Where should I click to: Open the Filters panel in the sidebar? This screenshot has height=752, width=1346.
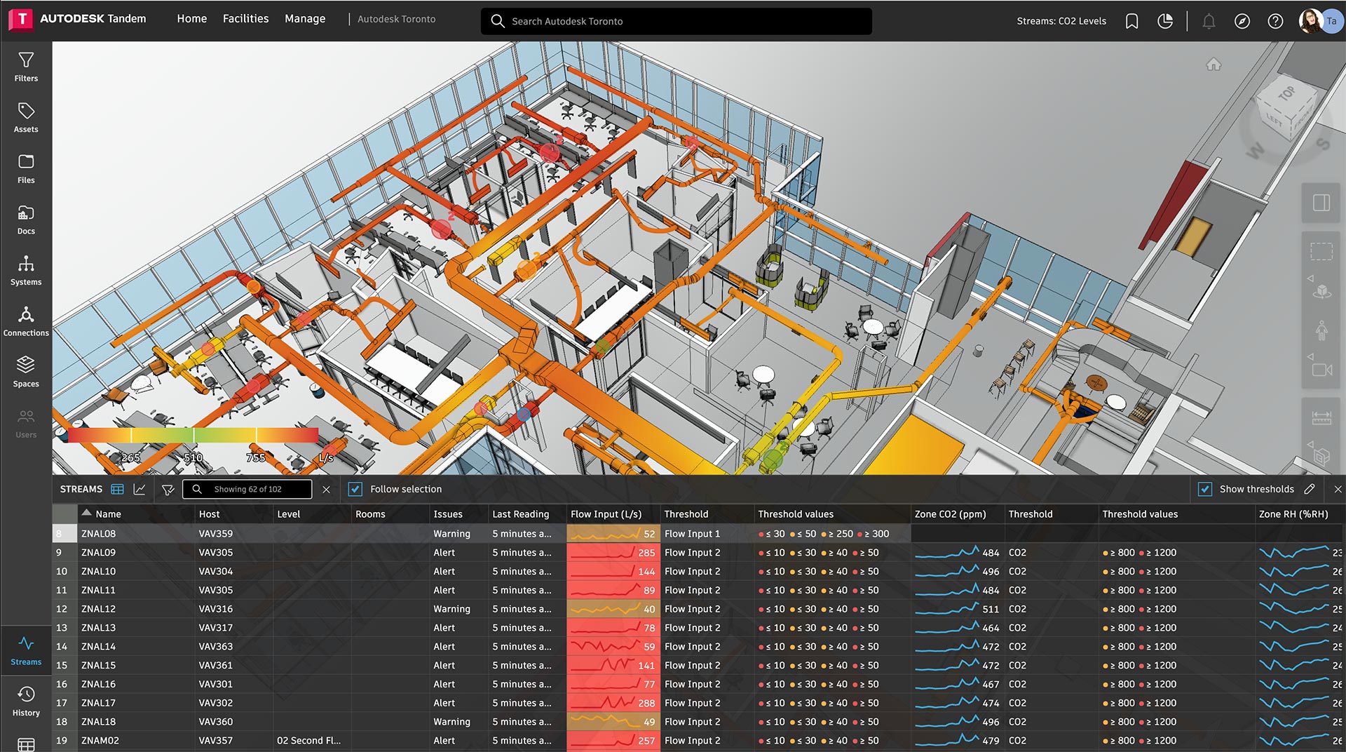pyautogui.click(x=26, y=67)
